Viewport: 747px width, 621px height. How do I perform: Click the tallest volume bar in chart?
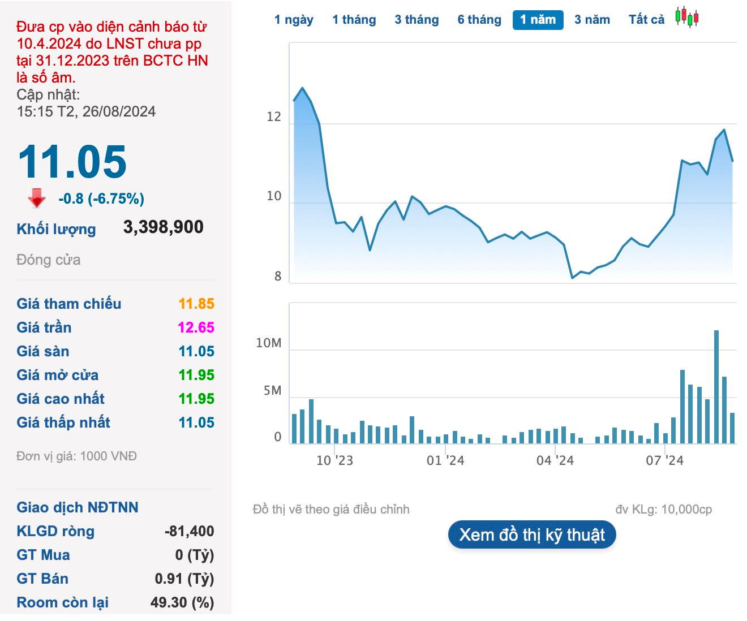tap(716, 387)
